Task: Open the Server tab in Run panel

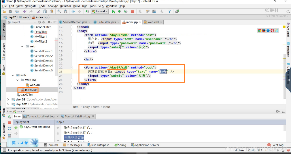Action: point(18,116)
